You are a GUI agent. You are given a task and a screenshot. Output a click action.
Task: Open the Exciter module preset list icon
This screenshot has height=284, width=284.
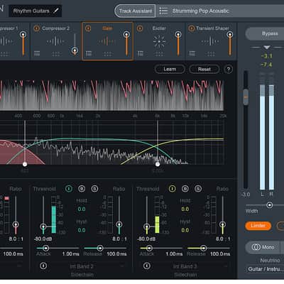[x=141, y=53]
